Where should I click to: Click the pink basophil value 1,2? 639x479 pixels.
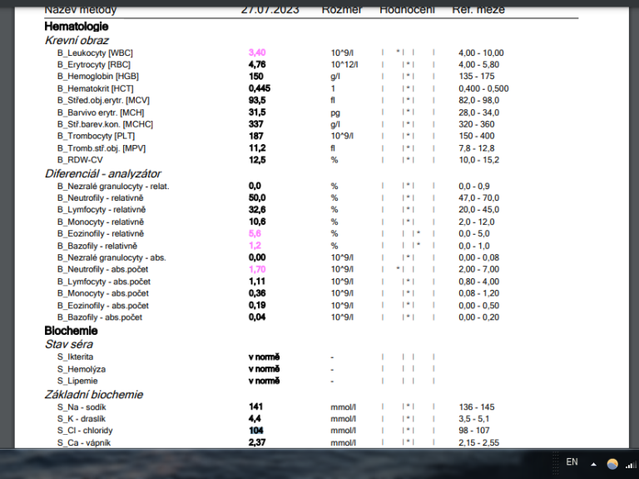pyautogui.click(x=255, y=246)
